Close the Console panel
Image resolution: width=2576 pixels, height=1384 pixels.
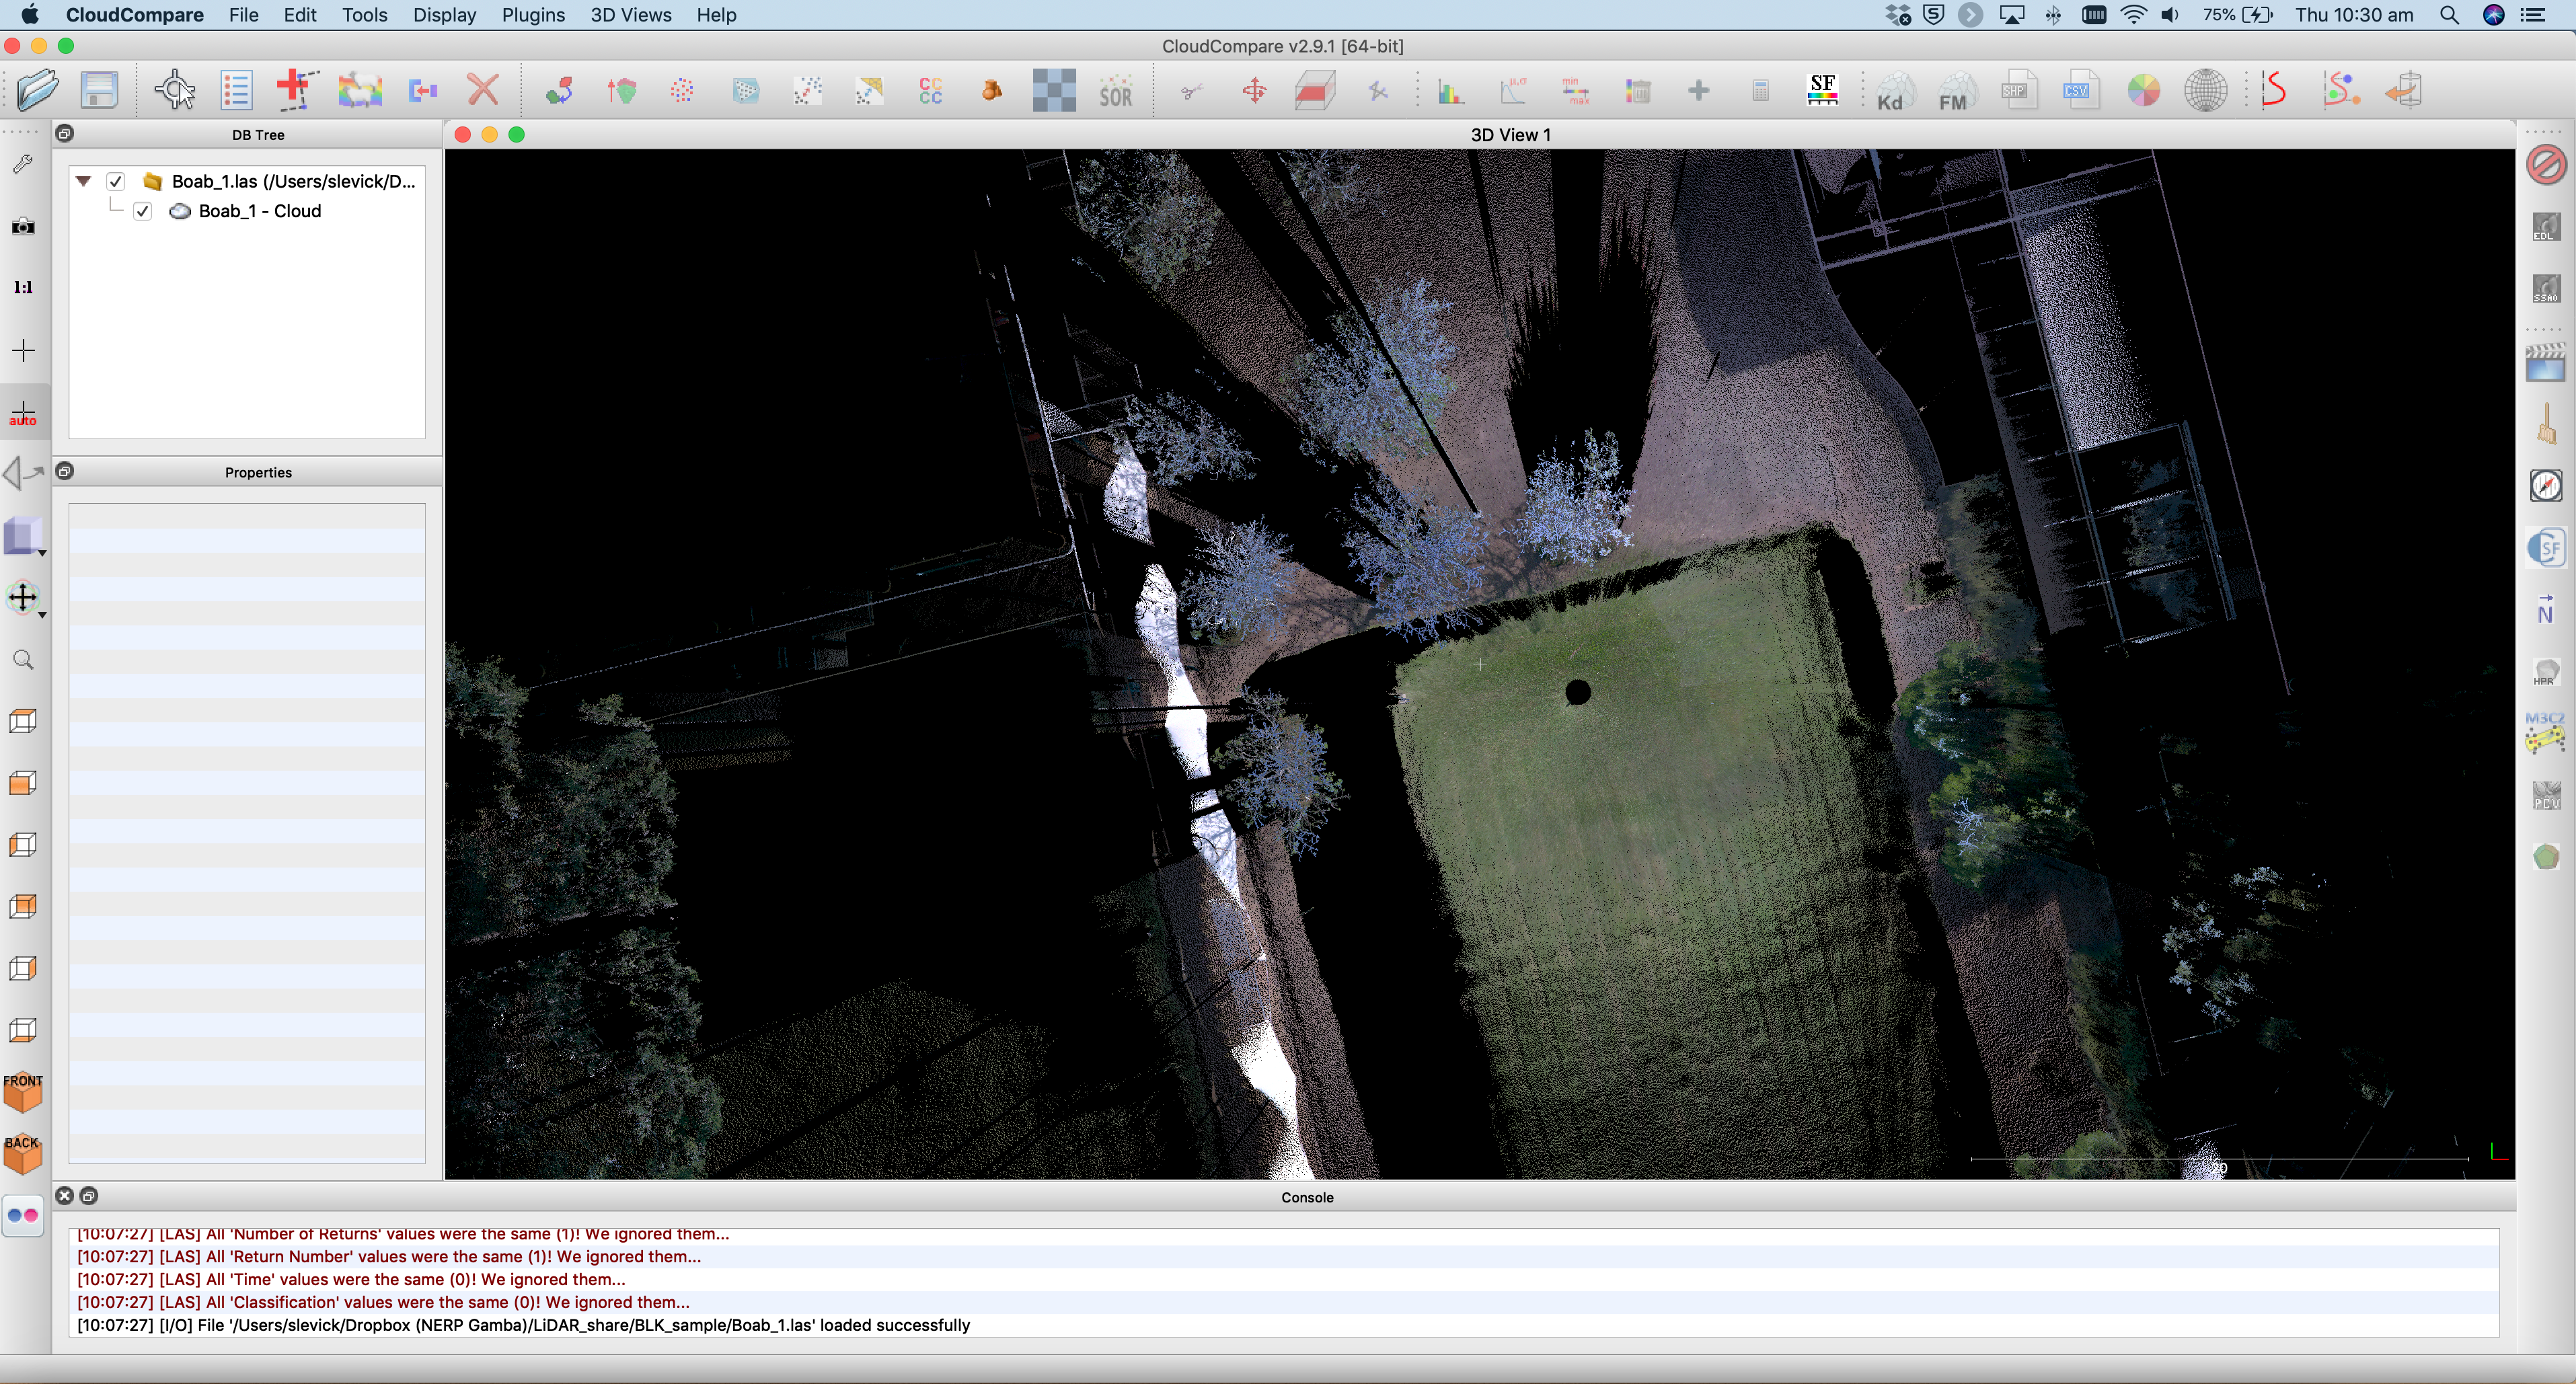pos(65,1195)
